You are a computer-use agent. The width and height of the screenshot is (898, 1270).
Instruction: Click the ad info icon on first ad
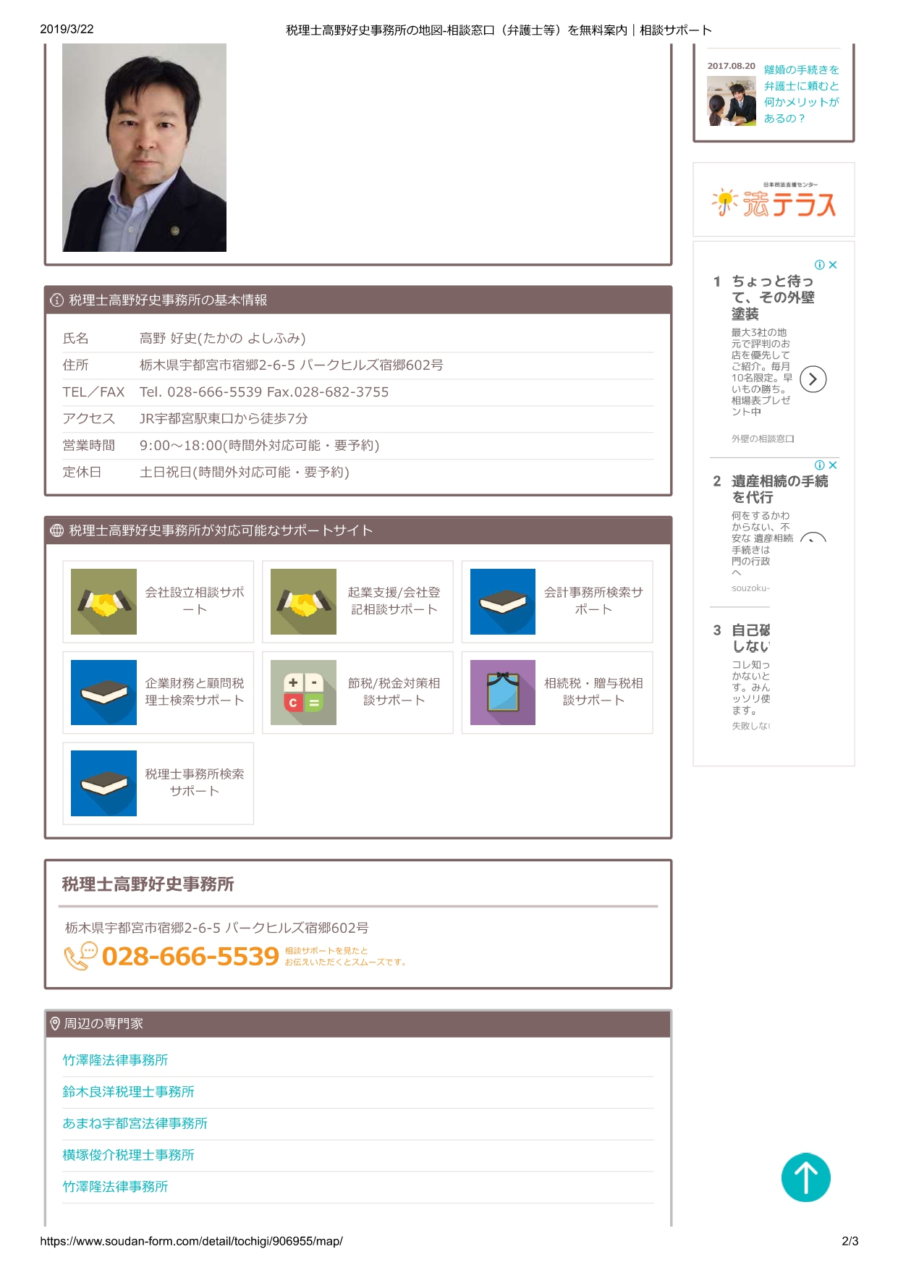[x=820, y=265]
